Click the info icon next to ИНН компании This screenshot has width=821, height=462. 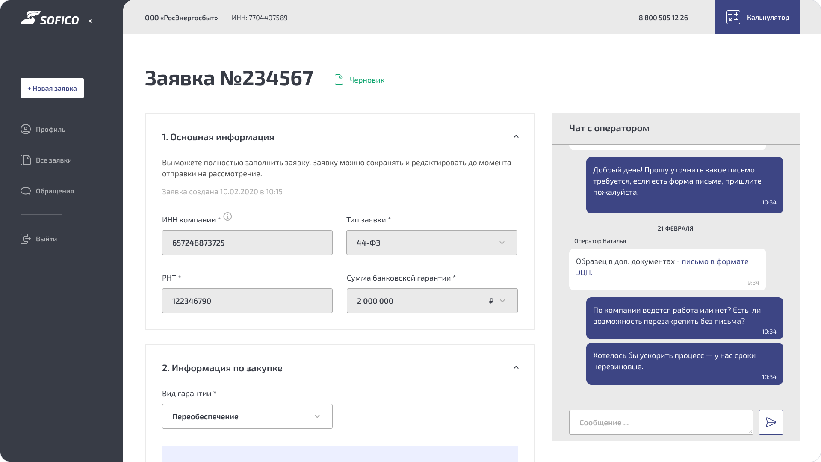click(x=227, y=216)
